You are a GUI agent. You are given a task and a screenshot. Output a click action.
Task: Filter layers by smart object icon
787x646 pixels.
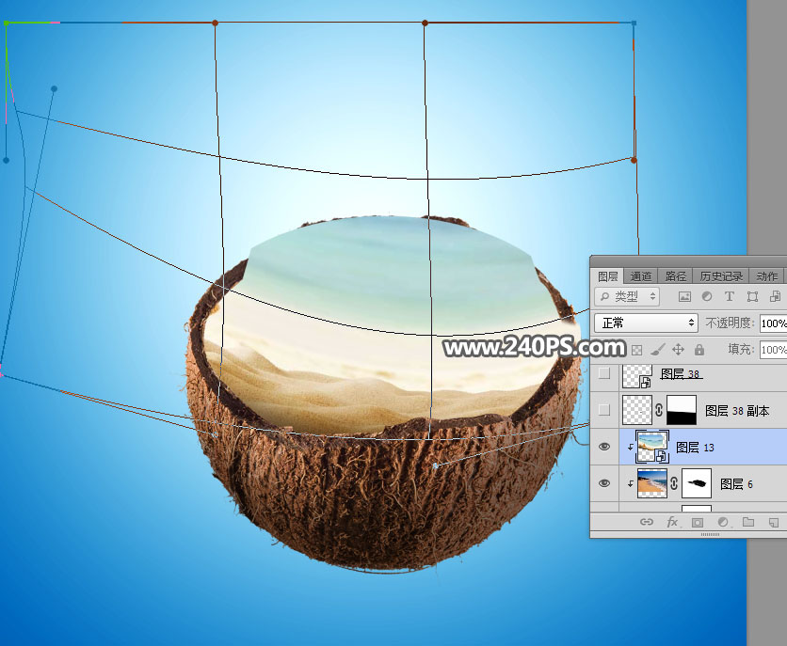click(775, 297)
